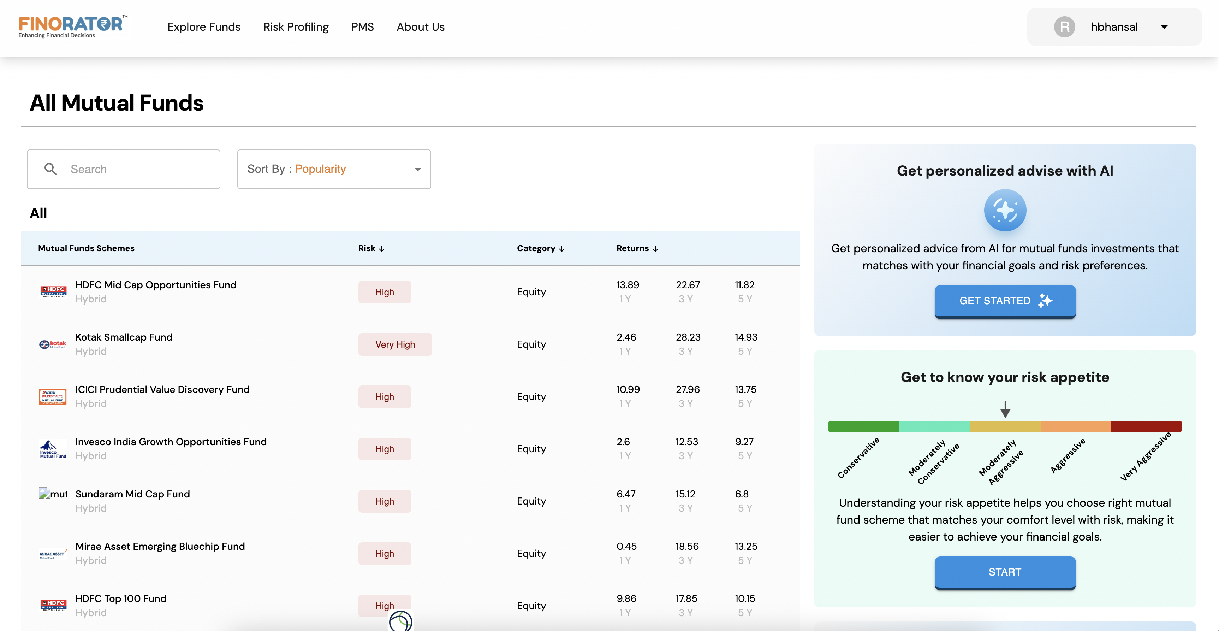Image resolution: width=1219 pixels, height=631 pixels.
Task: Open Mirae Asset Emerging Bluechip Fund
Action: coord(160,546)
